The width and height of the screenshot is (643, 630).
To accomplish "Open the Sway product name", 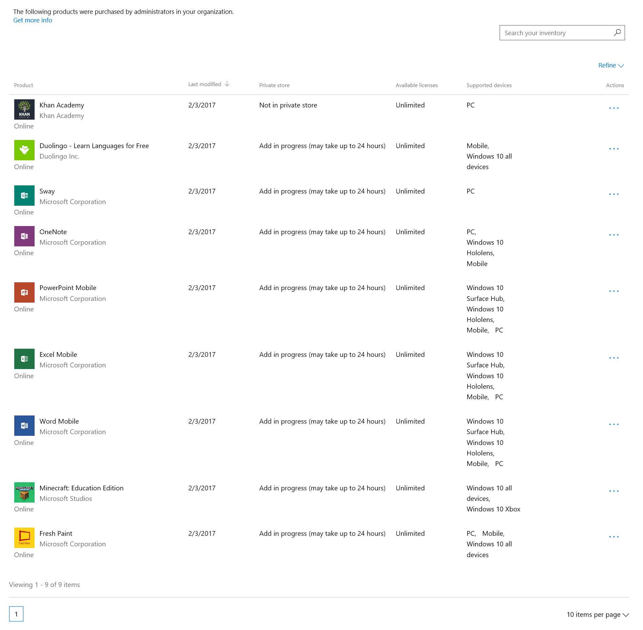I will pyautogui.click(x=47, y=191).
